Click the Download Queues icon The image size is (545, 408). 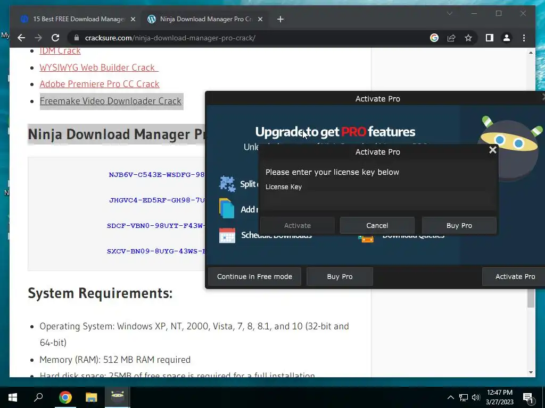tap(366, 239)
